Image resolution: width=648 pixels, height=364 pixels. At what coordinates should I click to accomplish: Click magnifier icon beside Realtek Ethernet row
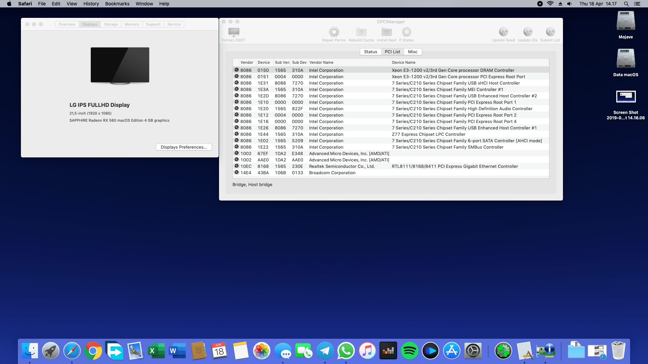(x=237, y=166)
